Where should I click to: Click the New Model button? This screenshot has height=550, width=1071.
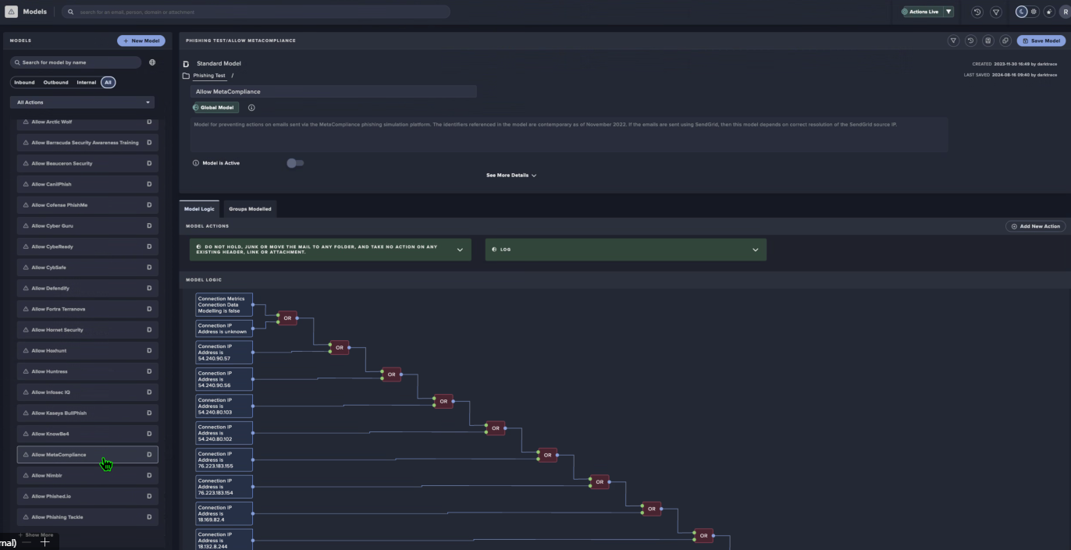[x=141, y=41]
